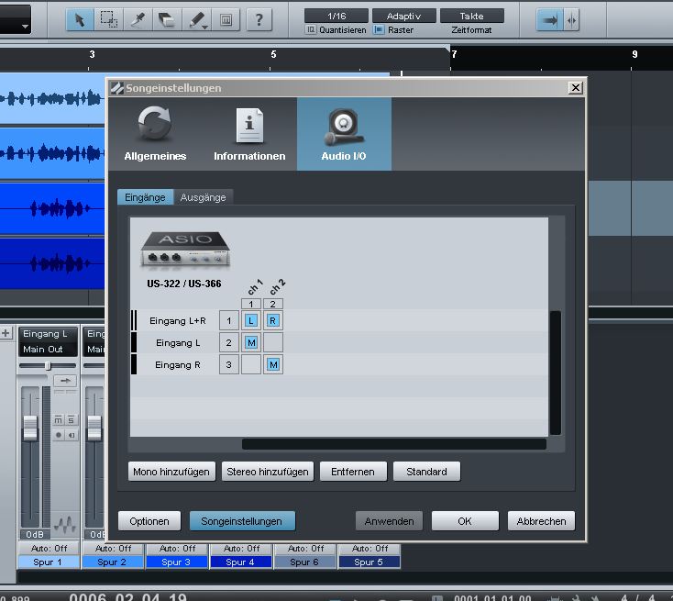Toggle ch 1 L assignment for Eingang L+R
673x601 pixels.
[251, 320]
